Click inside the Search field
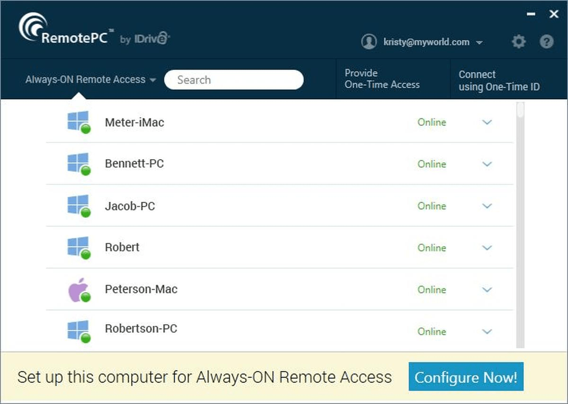Image resolution: width=568 pixels, height=404 pixels. 234,80
